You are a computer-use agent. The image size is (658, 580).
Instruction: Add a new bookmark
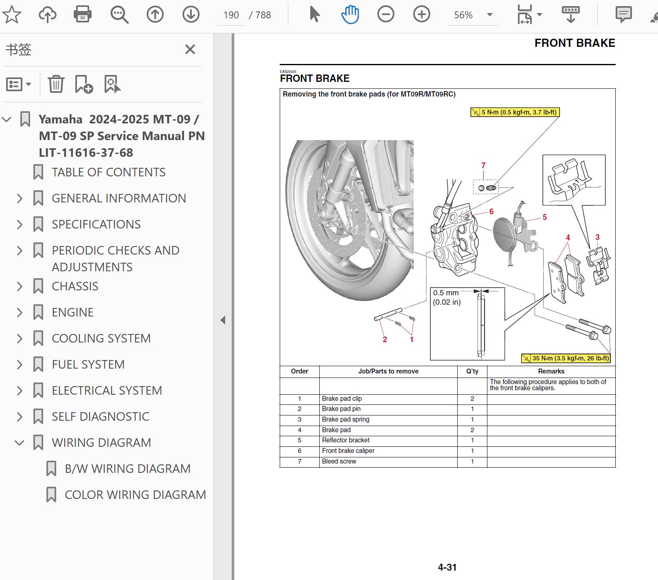pos(84,84)
